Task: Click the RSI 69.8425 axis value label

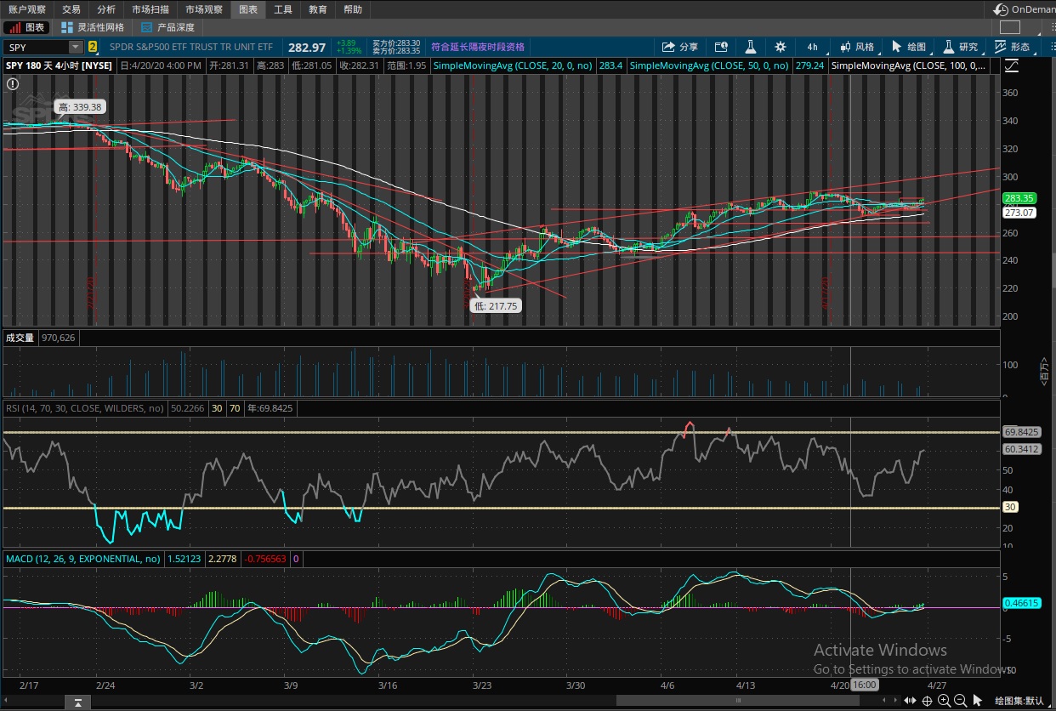Action: (x=1021, y=432)
